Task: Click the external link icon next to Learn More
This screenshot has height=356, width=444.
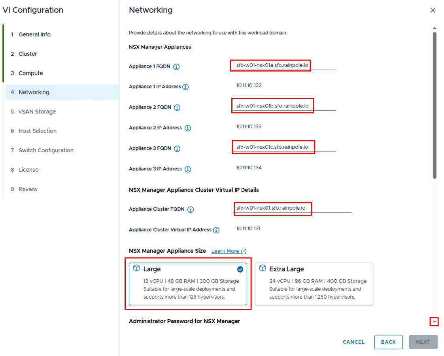Action: (x=243, y=250)
